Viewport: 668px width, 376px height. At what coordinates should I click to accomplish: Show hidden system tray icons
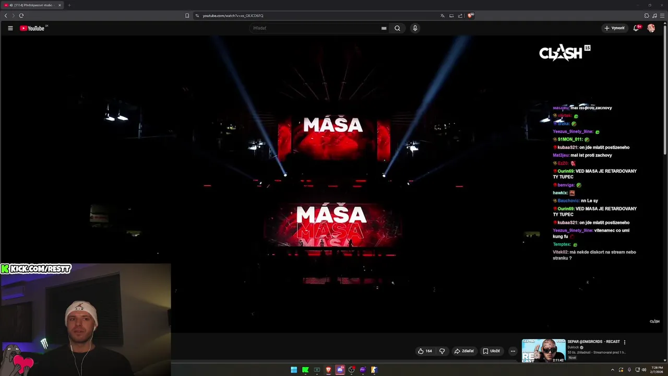tap(613, 370)
